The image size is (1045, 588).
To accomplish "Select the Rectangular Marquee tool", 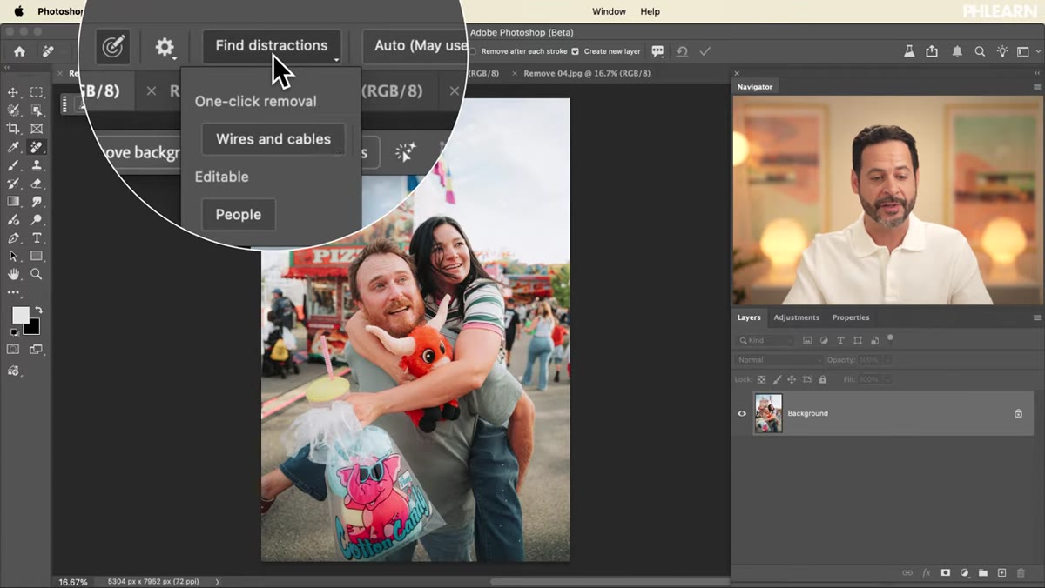I will (37, 92).
